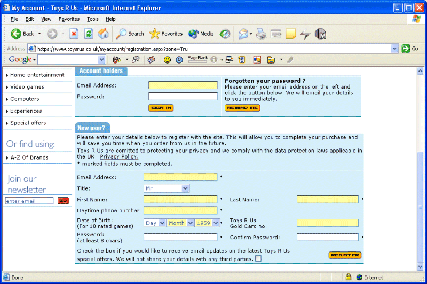This screenshot has height=284, width=427.
Task: Open the Favorites menu
Action: pos(69,19)
